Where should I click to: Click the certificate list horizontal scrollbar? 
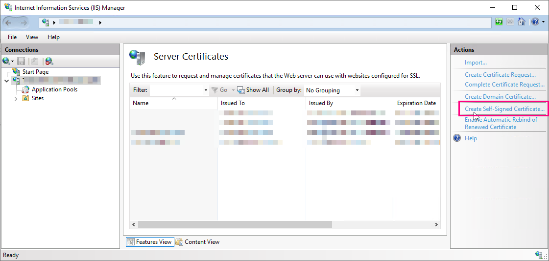pos(235,224)
